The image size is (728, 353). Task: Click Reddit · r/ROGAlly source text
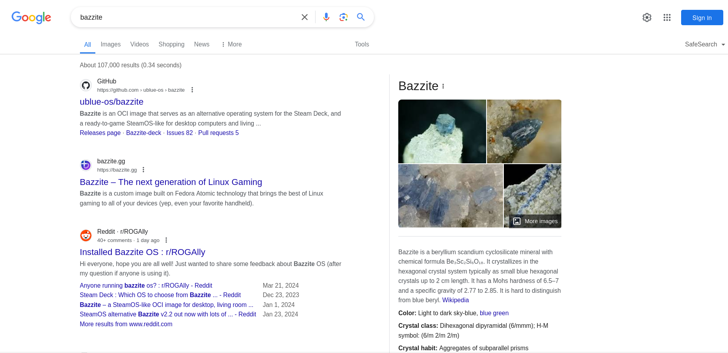[x=123, y=232]
